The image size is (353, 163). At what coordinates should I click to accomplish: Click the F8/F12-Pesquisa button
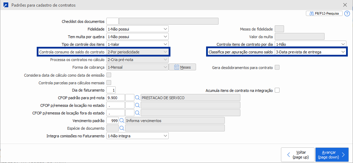tap(324, 14)
